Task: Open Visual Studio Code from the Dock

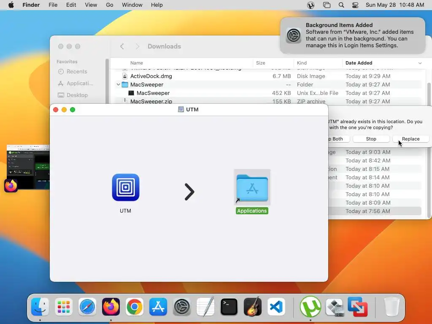Action: tap(276, 307)
